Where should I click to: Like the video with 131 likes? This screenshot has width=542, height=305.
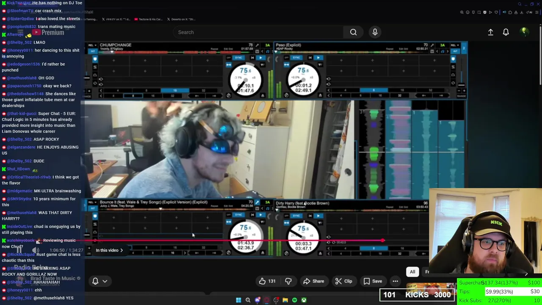coord(267,281)
